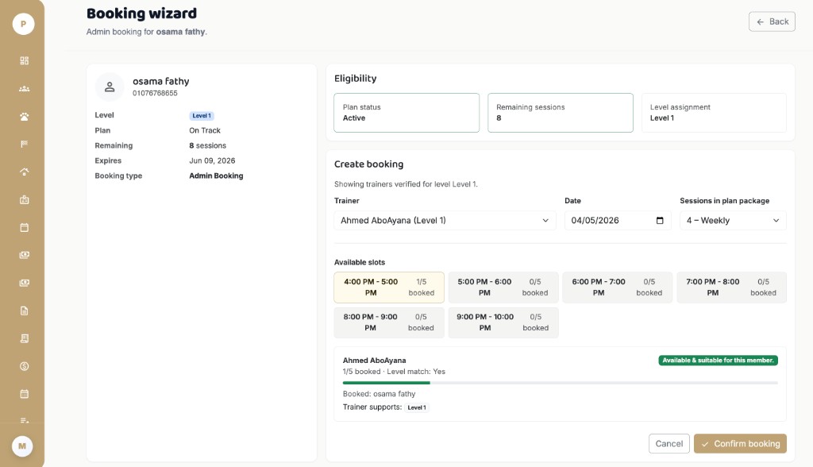Click the 'Admin Booking' booking type value
The width and height of the screenshot is (813, 467).
(216, 176)
